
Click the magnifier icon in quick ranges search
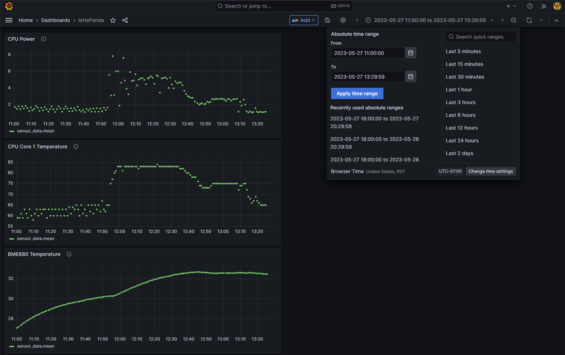(451, 37)
